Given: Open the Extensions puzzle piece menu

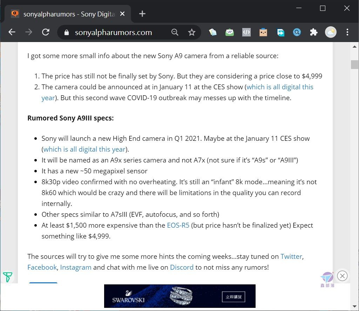Looking at the screenshot, I should pyautogui.click(x=314, y=32).
